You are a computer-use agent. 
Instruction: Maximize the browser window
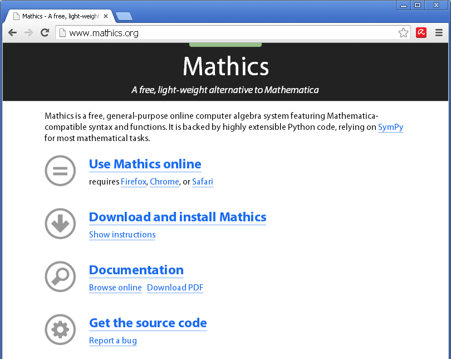tap(418, 5)
